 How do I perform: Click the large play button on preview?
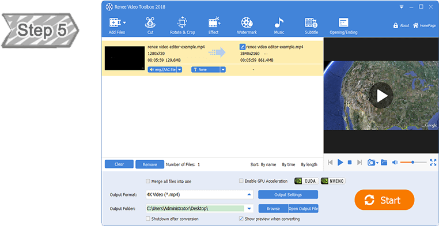(x=381, y=96)
